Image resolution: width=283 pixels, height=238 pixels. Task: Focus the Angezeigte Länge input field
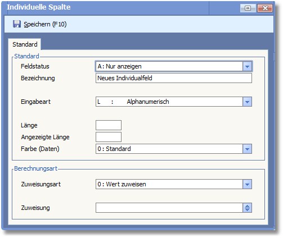(109, 137)
